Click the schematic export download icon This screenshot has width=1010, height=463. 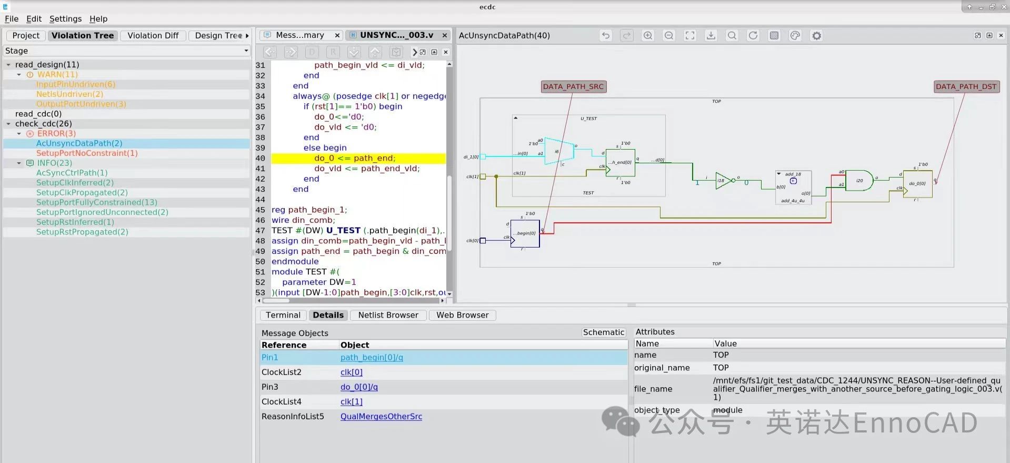[x=711, y=36]
